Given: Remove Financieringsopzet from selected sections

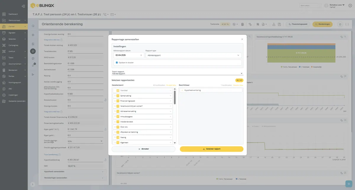Looking at the screenshot, I should coord(170,101).
